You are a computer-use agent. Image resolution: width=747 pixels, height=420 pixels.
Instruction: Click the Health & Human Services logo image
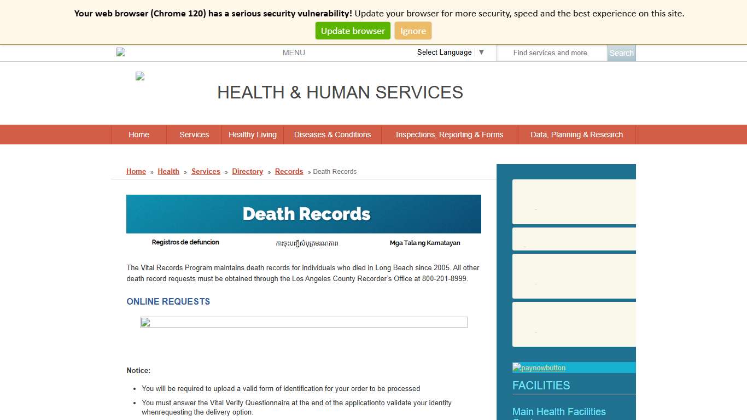(139, 76)
